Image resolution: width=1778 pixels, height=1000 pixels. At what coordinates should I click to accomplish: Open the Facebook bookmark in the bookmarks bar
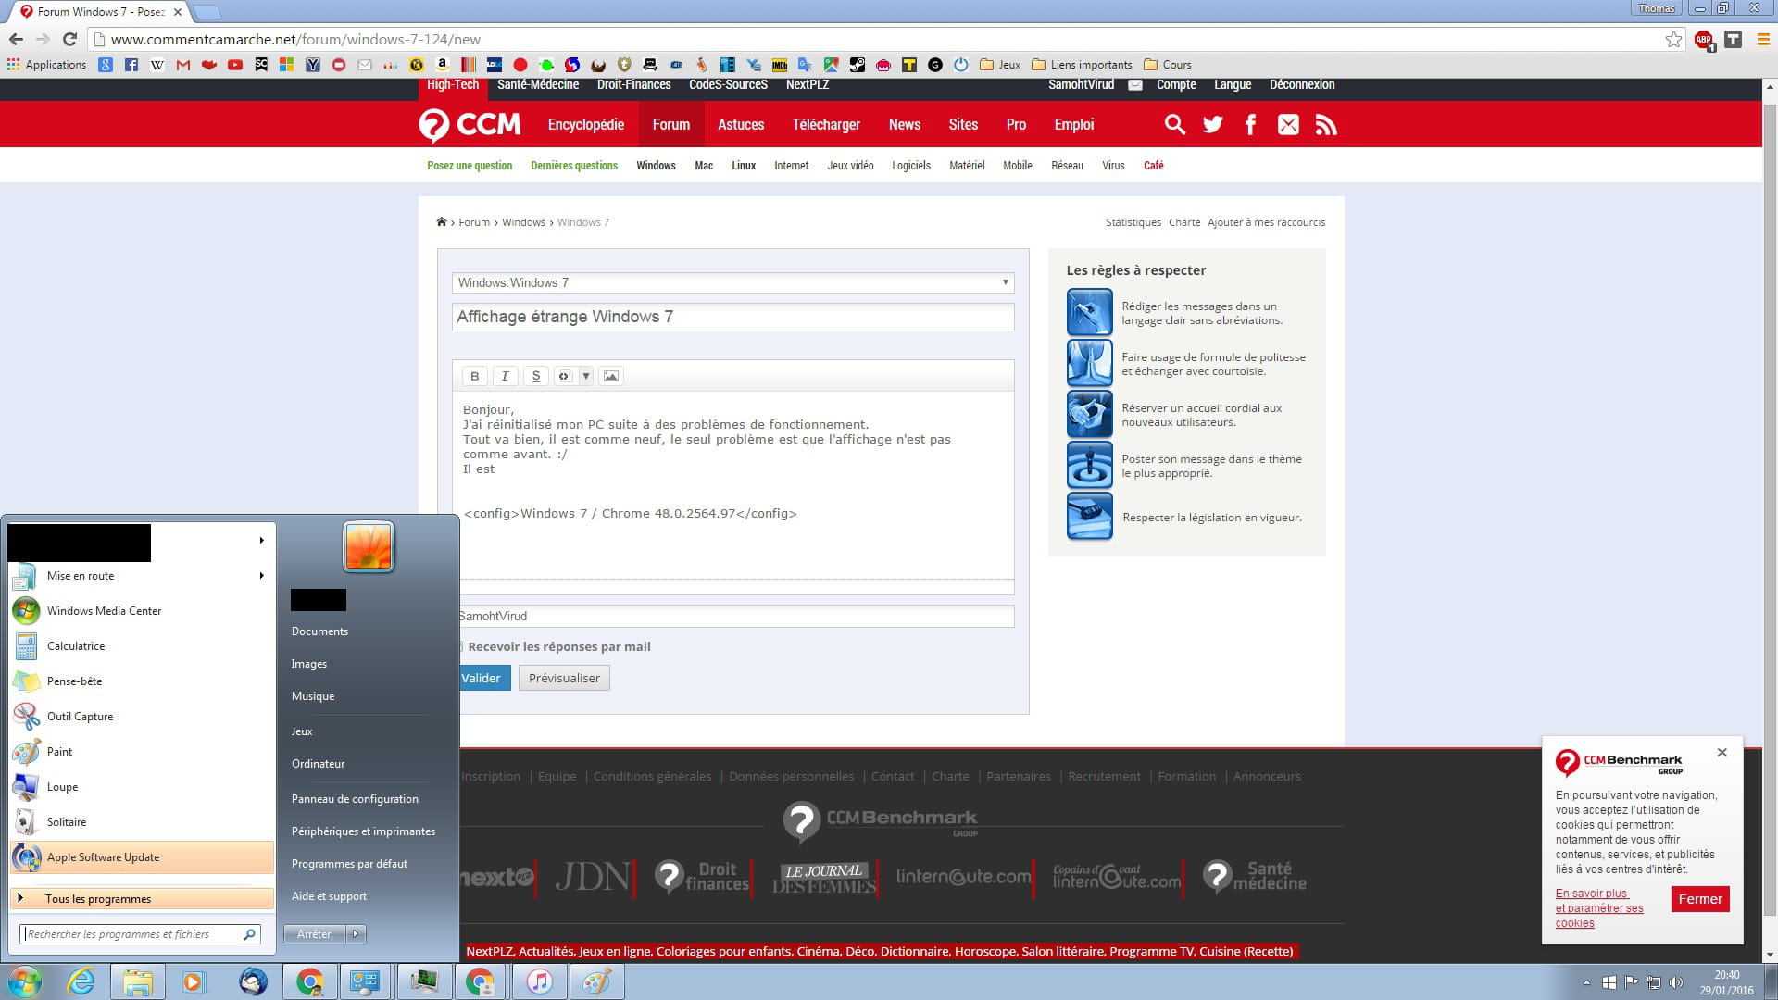click(x=131, y=65)
